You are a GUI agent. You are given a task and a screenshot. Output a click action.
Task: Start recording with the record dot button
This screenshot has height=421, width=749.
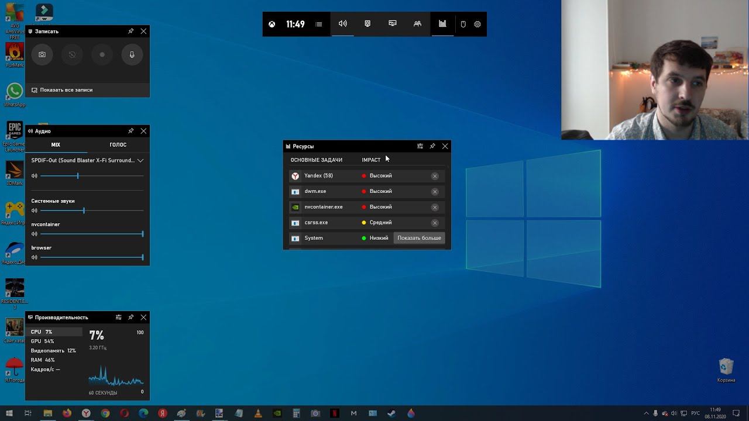click(x=102, y=54)
